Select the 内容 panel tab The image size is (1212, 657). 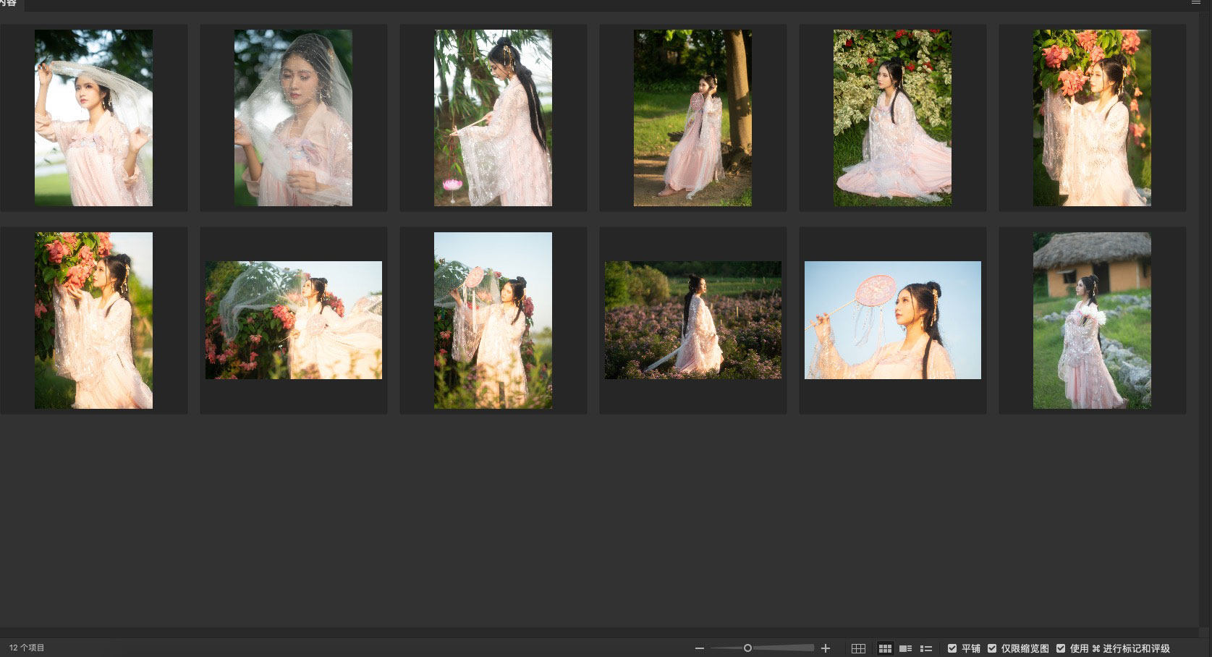[9, 4]
